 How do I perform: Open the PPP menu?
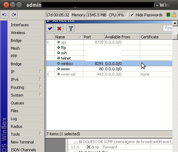pos(14,56)
